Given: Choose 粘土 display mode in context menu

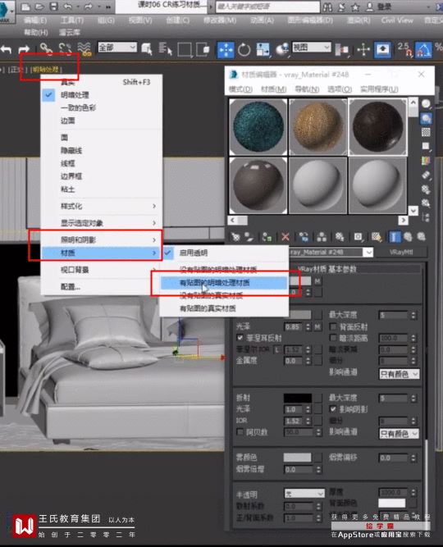Looking at the screenshot, I should (101, 189).
